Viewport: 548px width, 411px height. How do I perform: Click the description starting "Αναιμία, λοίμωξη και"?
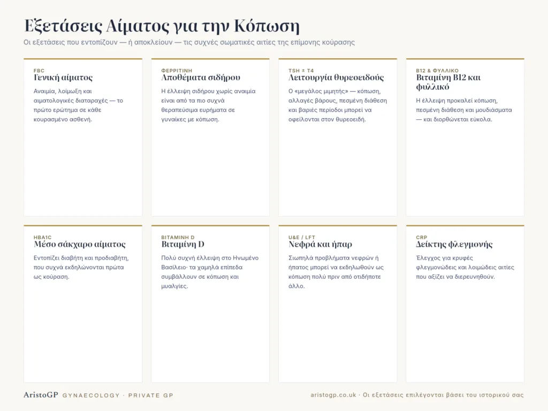pos(78,105)
